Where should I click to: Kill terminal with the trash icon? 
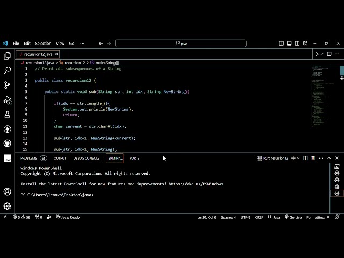pyautogui.click(x=313, y=158)
